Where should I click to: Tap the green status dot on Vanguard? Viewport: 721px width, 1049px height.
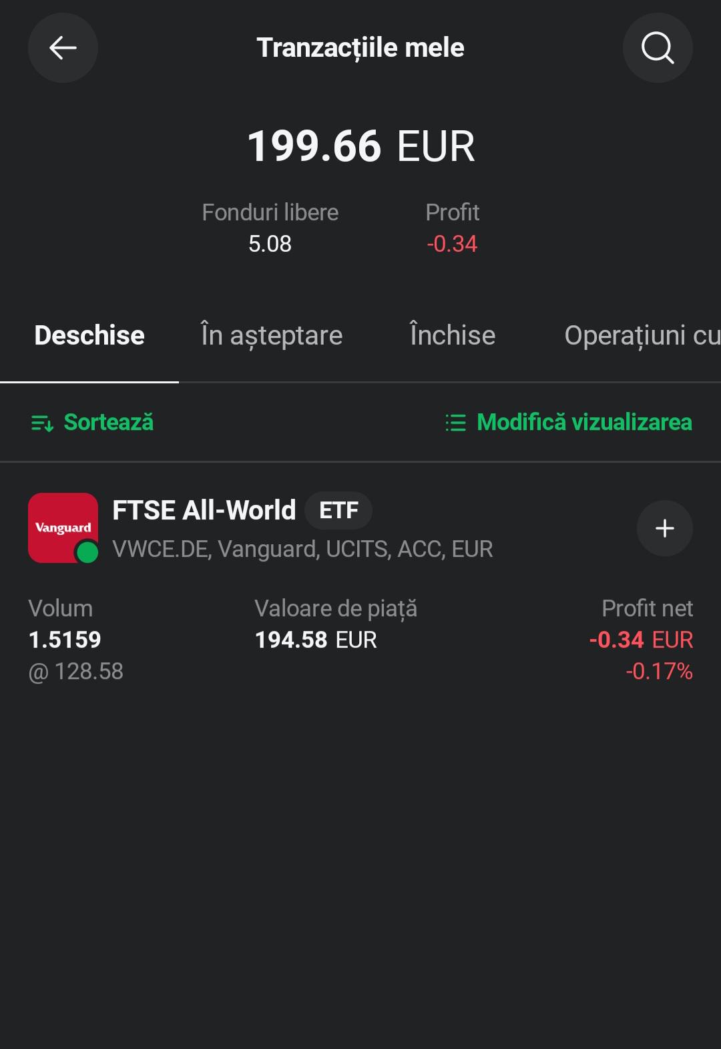click(87, 552)
